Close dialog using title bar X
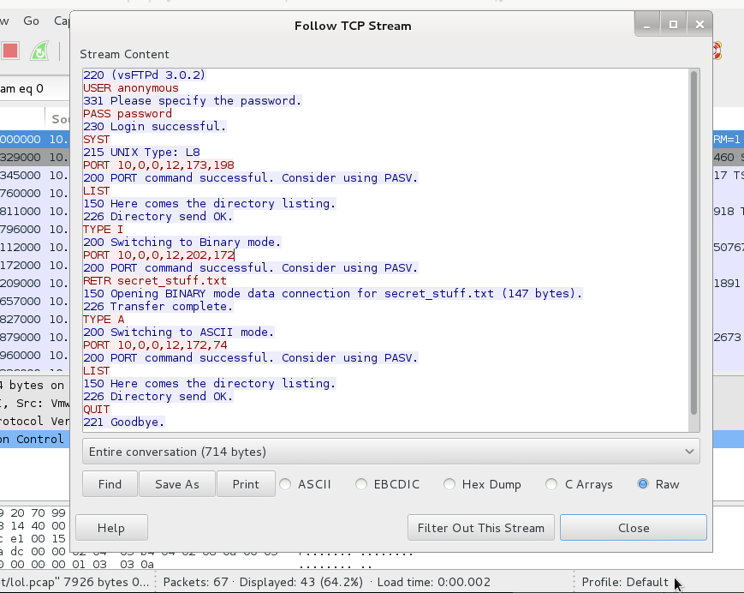The width and height of the screenshot is (744, 593). 700,25
